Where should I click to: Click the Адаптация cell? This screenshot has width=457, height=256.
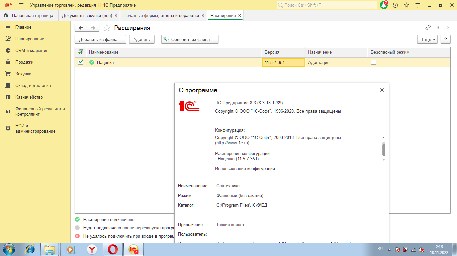(337, 62)
